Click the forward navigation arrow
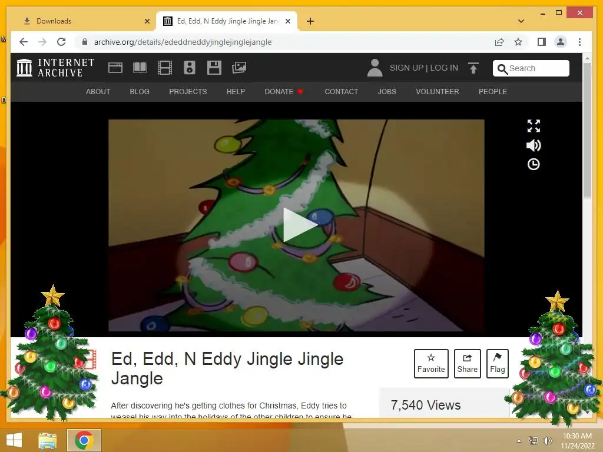This screenshot has height=452, width=603. (42, 42)
